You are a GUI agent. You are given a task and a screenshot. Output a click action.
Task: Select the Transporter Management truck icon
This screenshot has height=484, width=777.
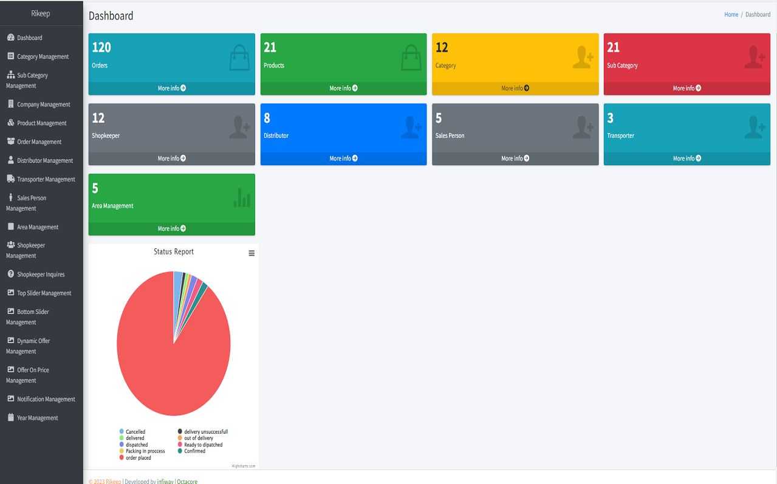10,179
